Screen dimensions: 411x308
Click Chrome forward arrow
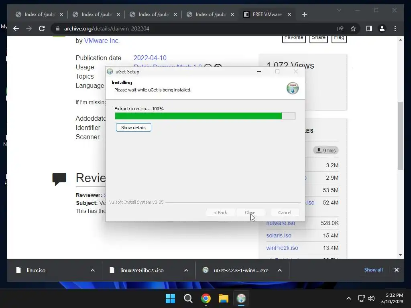[x=29, y=28]
